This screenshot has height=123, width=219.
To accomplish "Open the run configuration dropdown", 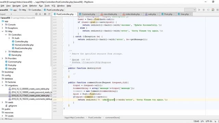I will point(190,10).
